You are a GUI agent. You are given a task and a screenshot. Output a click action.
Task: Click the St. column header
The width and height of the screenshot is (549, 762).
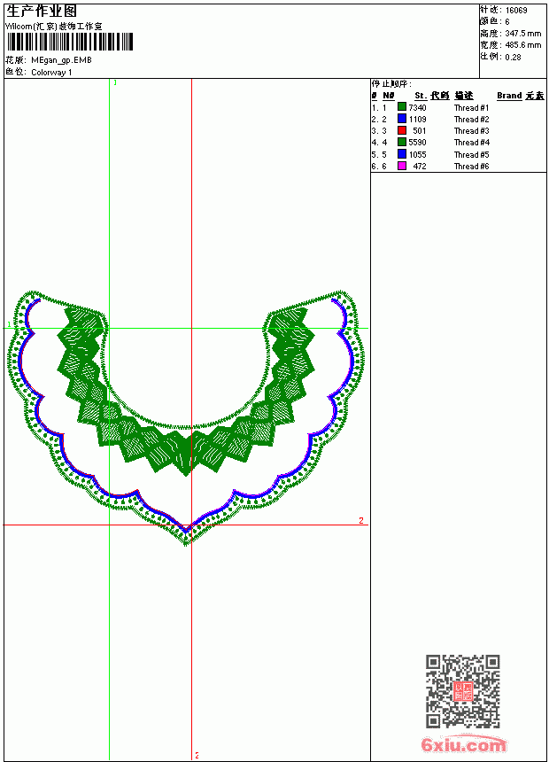(421, 96)
